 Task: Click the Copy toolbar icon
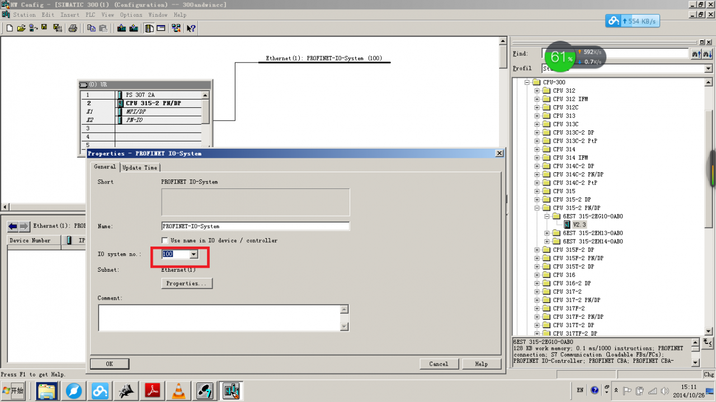pyautogui.click(x=91, y=29)
